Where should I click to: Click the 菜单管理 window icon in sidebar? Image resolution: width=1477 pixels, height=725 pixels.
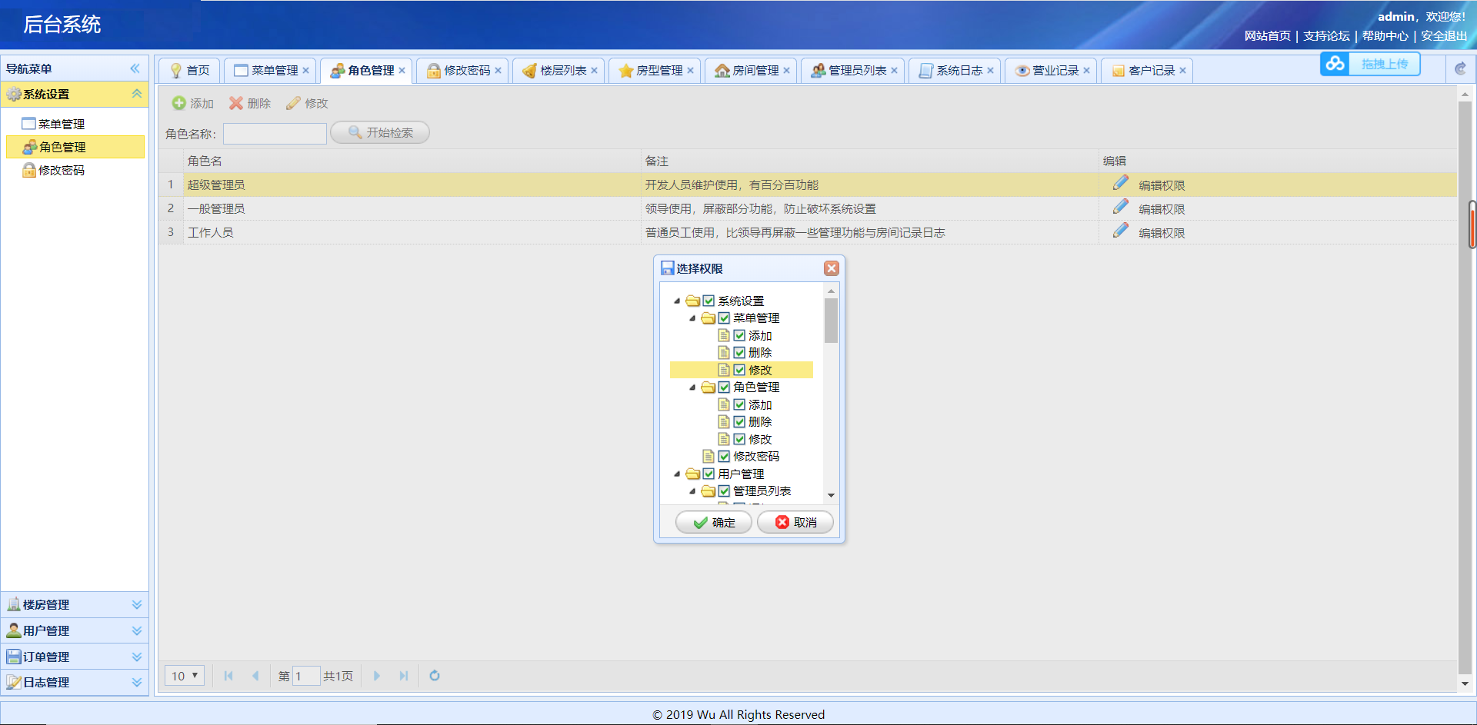click(x=29, y=124)
